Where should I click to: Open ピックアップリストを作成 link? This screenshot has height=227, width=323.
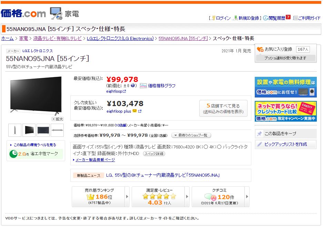286,144
